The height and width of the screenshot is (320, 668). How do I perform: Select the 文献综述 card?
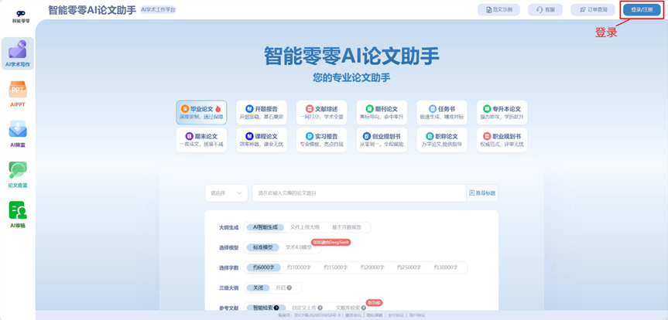[322, 112]
